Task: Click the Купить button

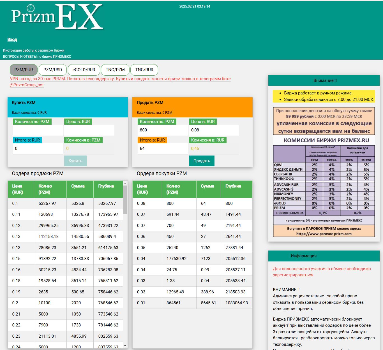Action: click(x=75, y=161)
